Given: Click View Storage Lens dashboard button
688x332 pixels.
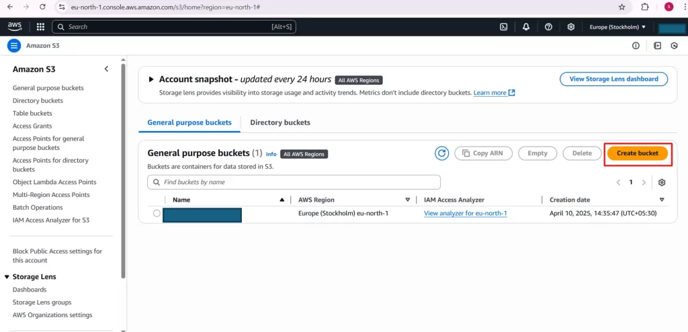Looking at the screenshot, I should point(614,79).
